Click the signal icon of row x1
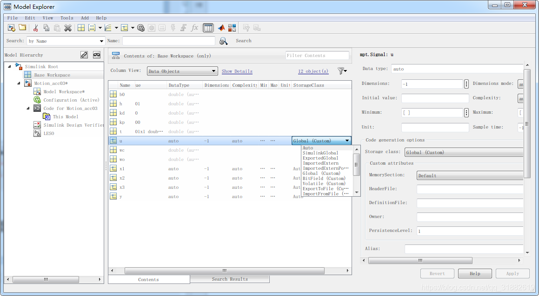The image size is (539, 296). pyautogui.click(x=113, y=168)
